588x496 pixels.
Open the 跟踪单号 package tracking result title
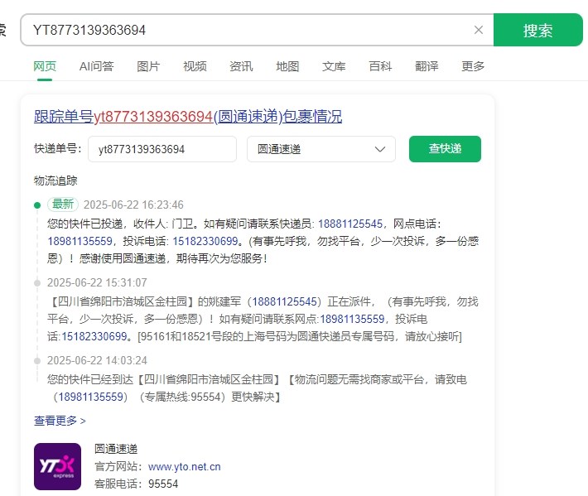[x=188, y=116]
